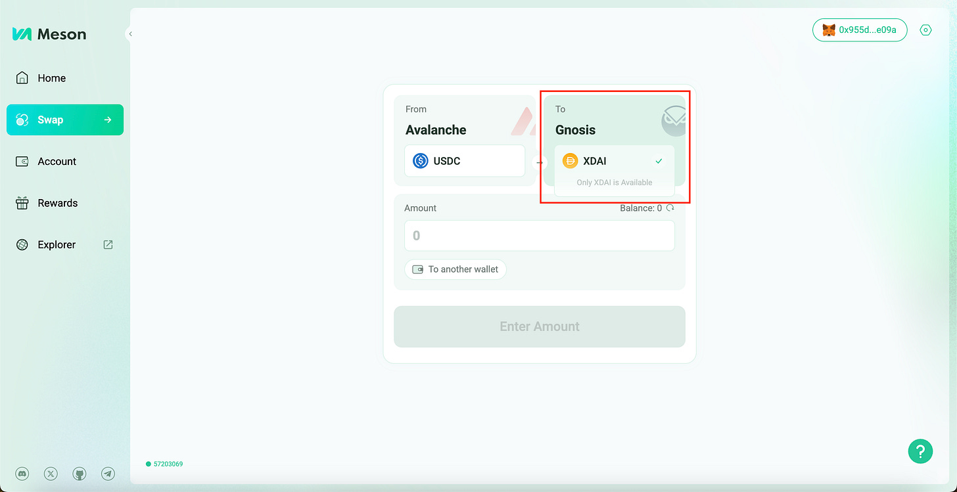Open settings via the hexagon gear icon
The height and width of the screenshot is (492, 957).
925,30
